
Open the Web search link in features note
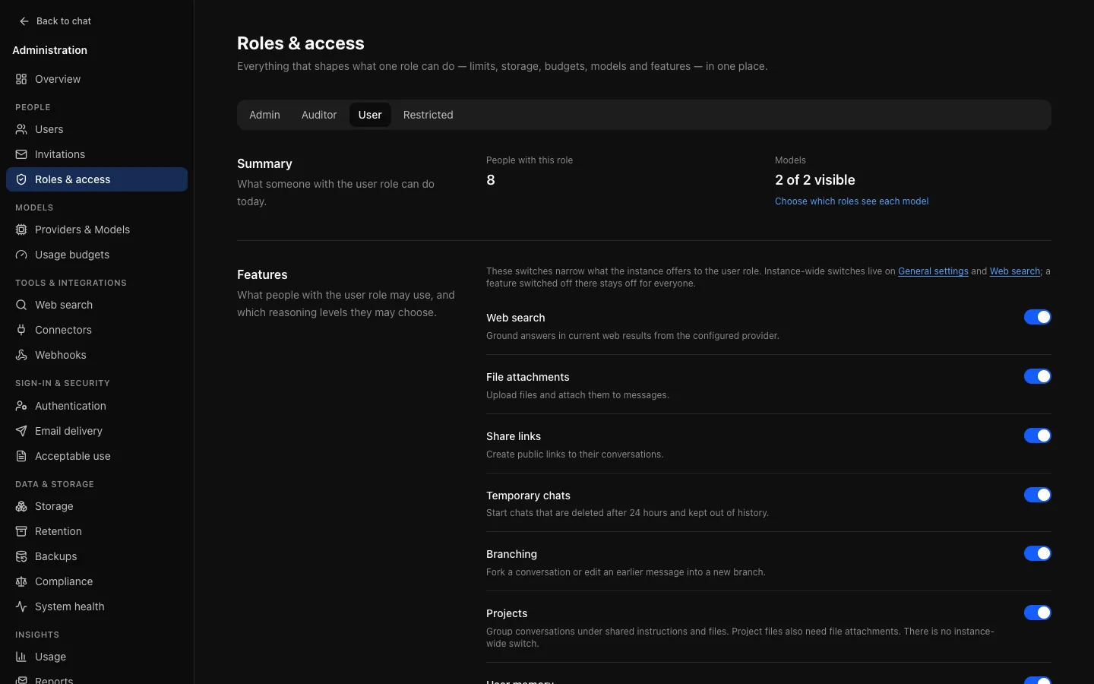1015,271
